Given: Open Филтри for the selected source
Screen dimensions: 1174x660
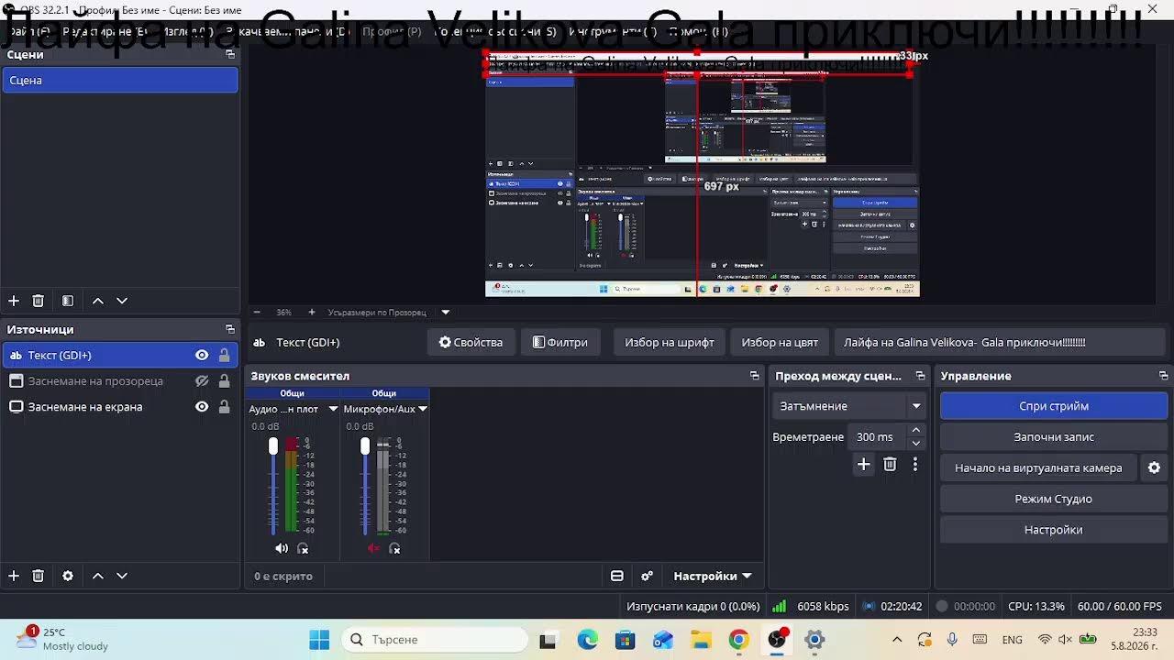Looking at the screenshot, I should tap(559, 343).
